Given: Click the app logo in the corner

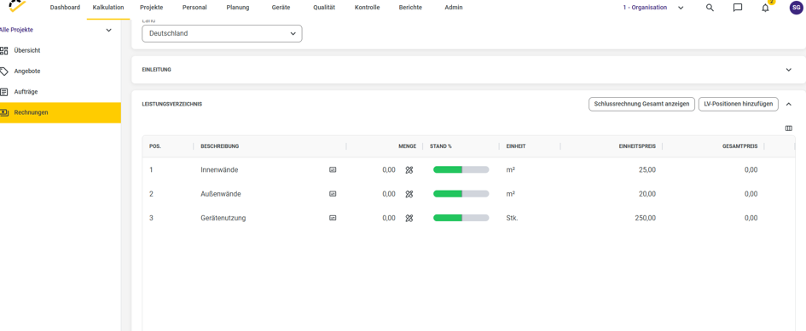Looking at the screenshot, I should pos(17,5).
